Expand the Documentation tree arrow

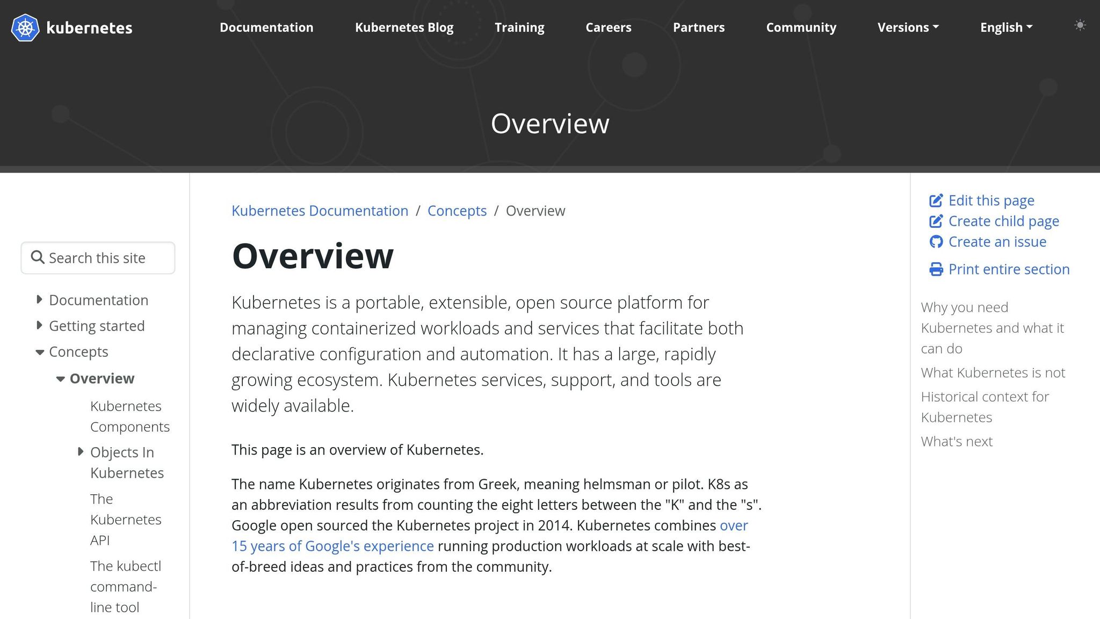point(39,300)
